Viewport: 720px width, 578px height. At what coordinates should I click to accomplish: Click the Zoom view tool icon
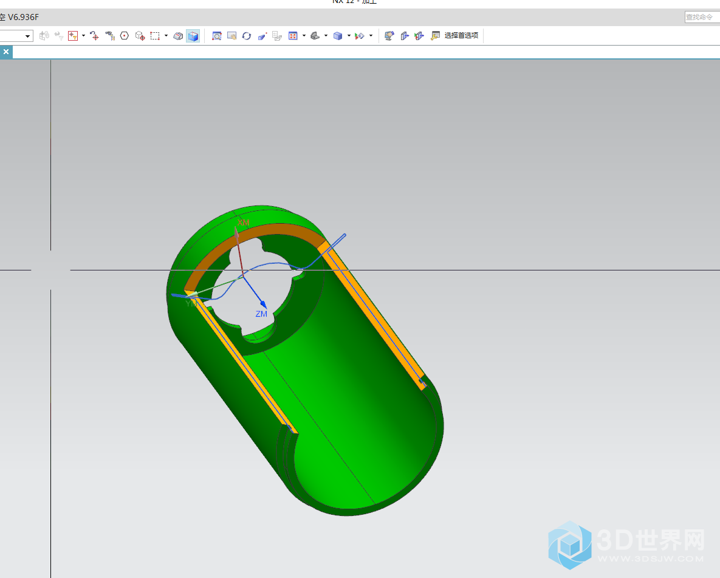click(217, 36)
